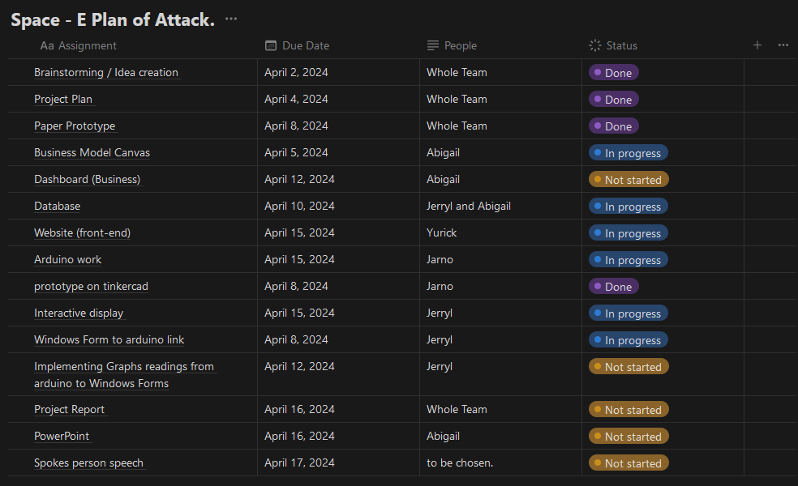Screen dimensions: 798x486
Task: Open the Arduino work assignment page
Action: [x=67, y=260]
